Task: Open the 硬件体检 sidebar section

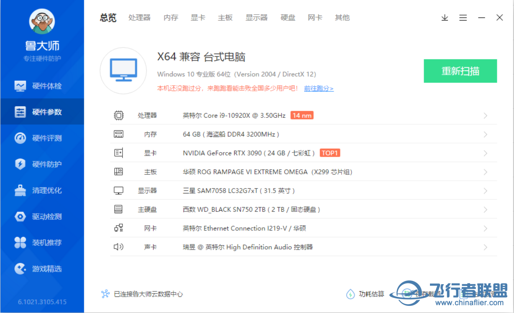Action: point(42,86)
